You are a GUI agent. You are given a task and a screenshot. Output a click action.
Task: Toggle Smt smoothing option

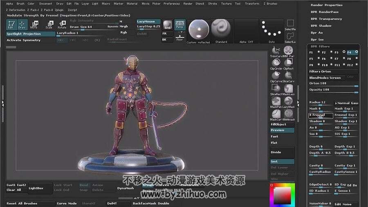click(282, 162)
